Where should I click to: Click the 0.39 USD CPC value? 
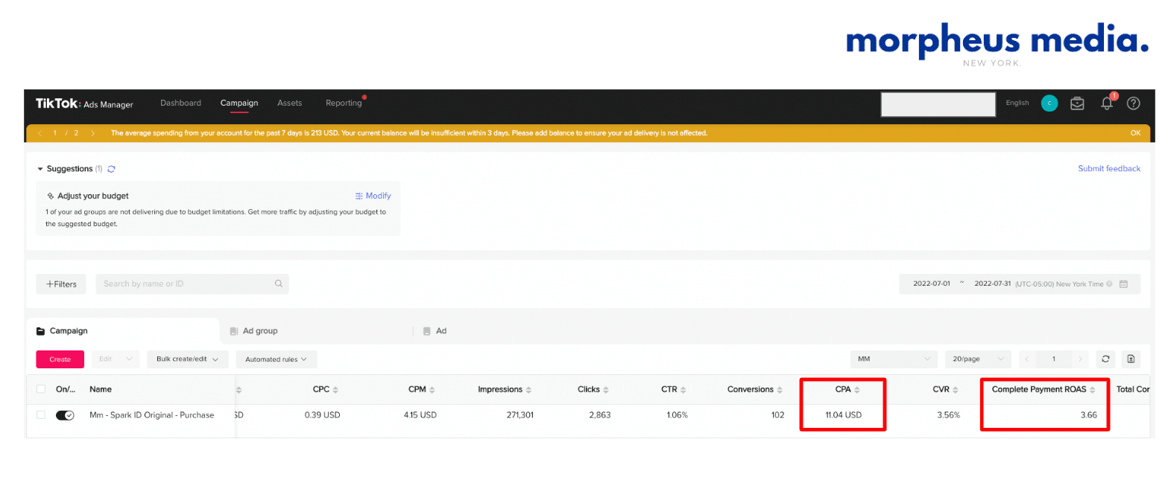(322, 415)
